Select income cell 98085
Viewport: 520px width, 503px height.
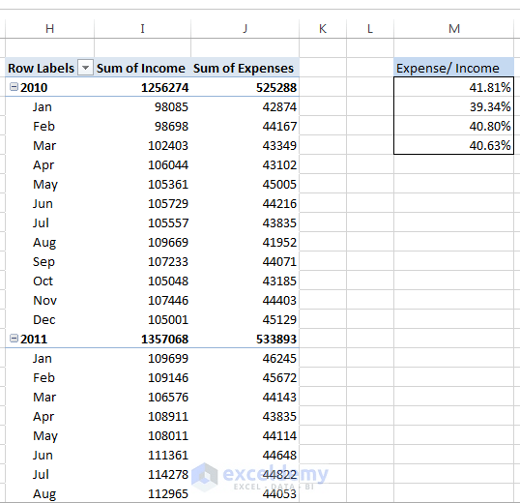(143, 106)
